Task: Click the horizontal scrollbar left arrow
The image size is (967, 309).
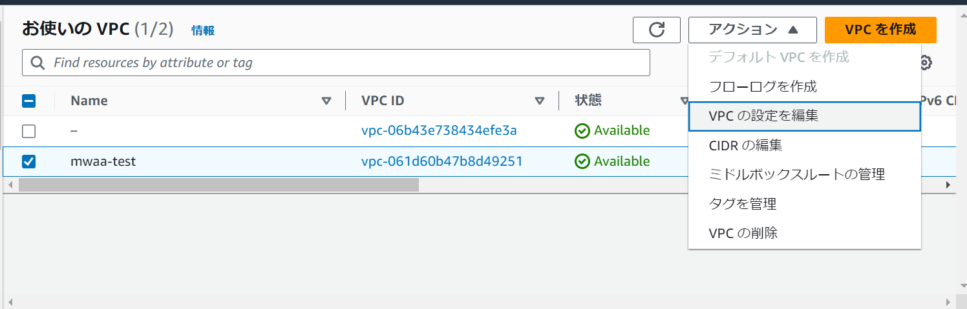Action: [10, 185]
